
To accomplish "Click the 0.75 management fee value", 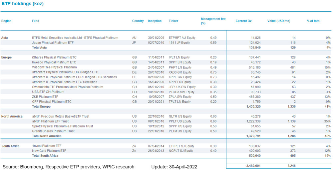I will pos(213,72).
